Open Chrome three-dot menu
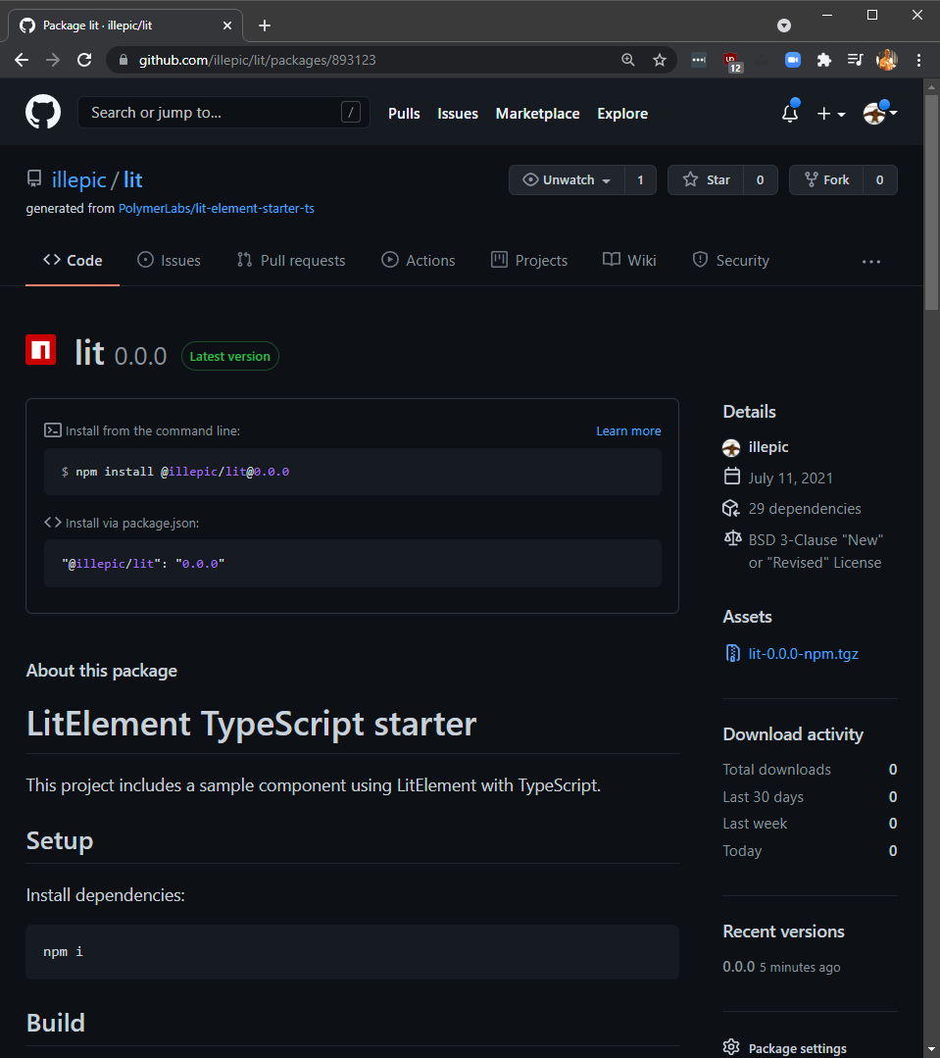This screenshot has width=940, height=1058. click(x=918, y=60)
